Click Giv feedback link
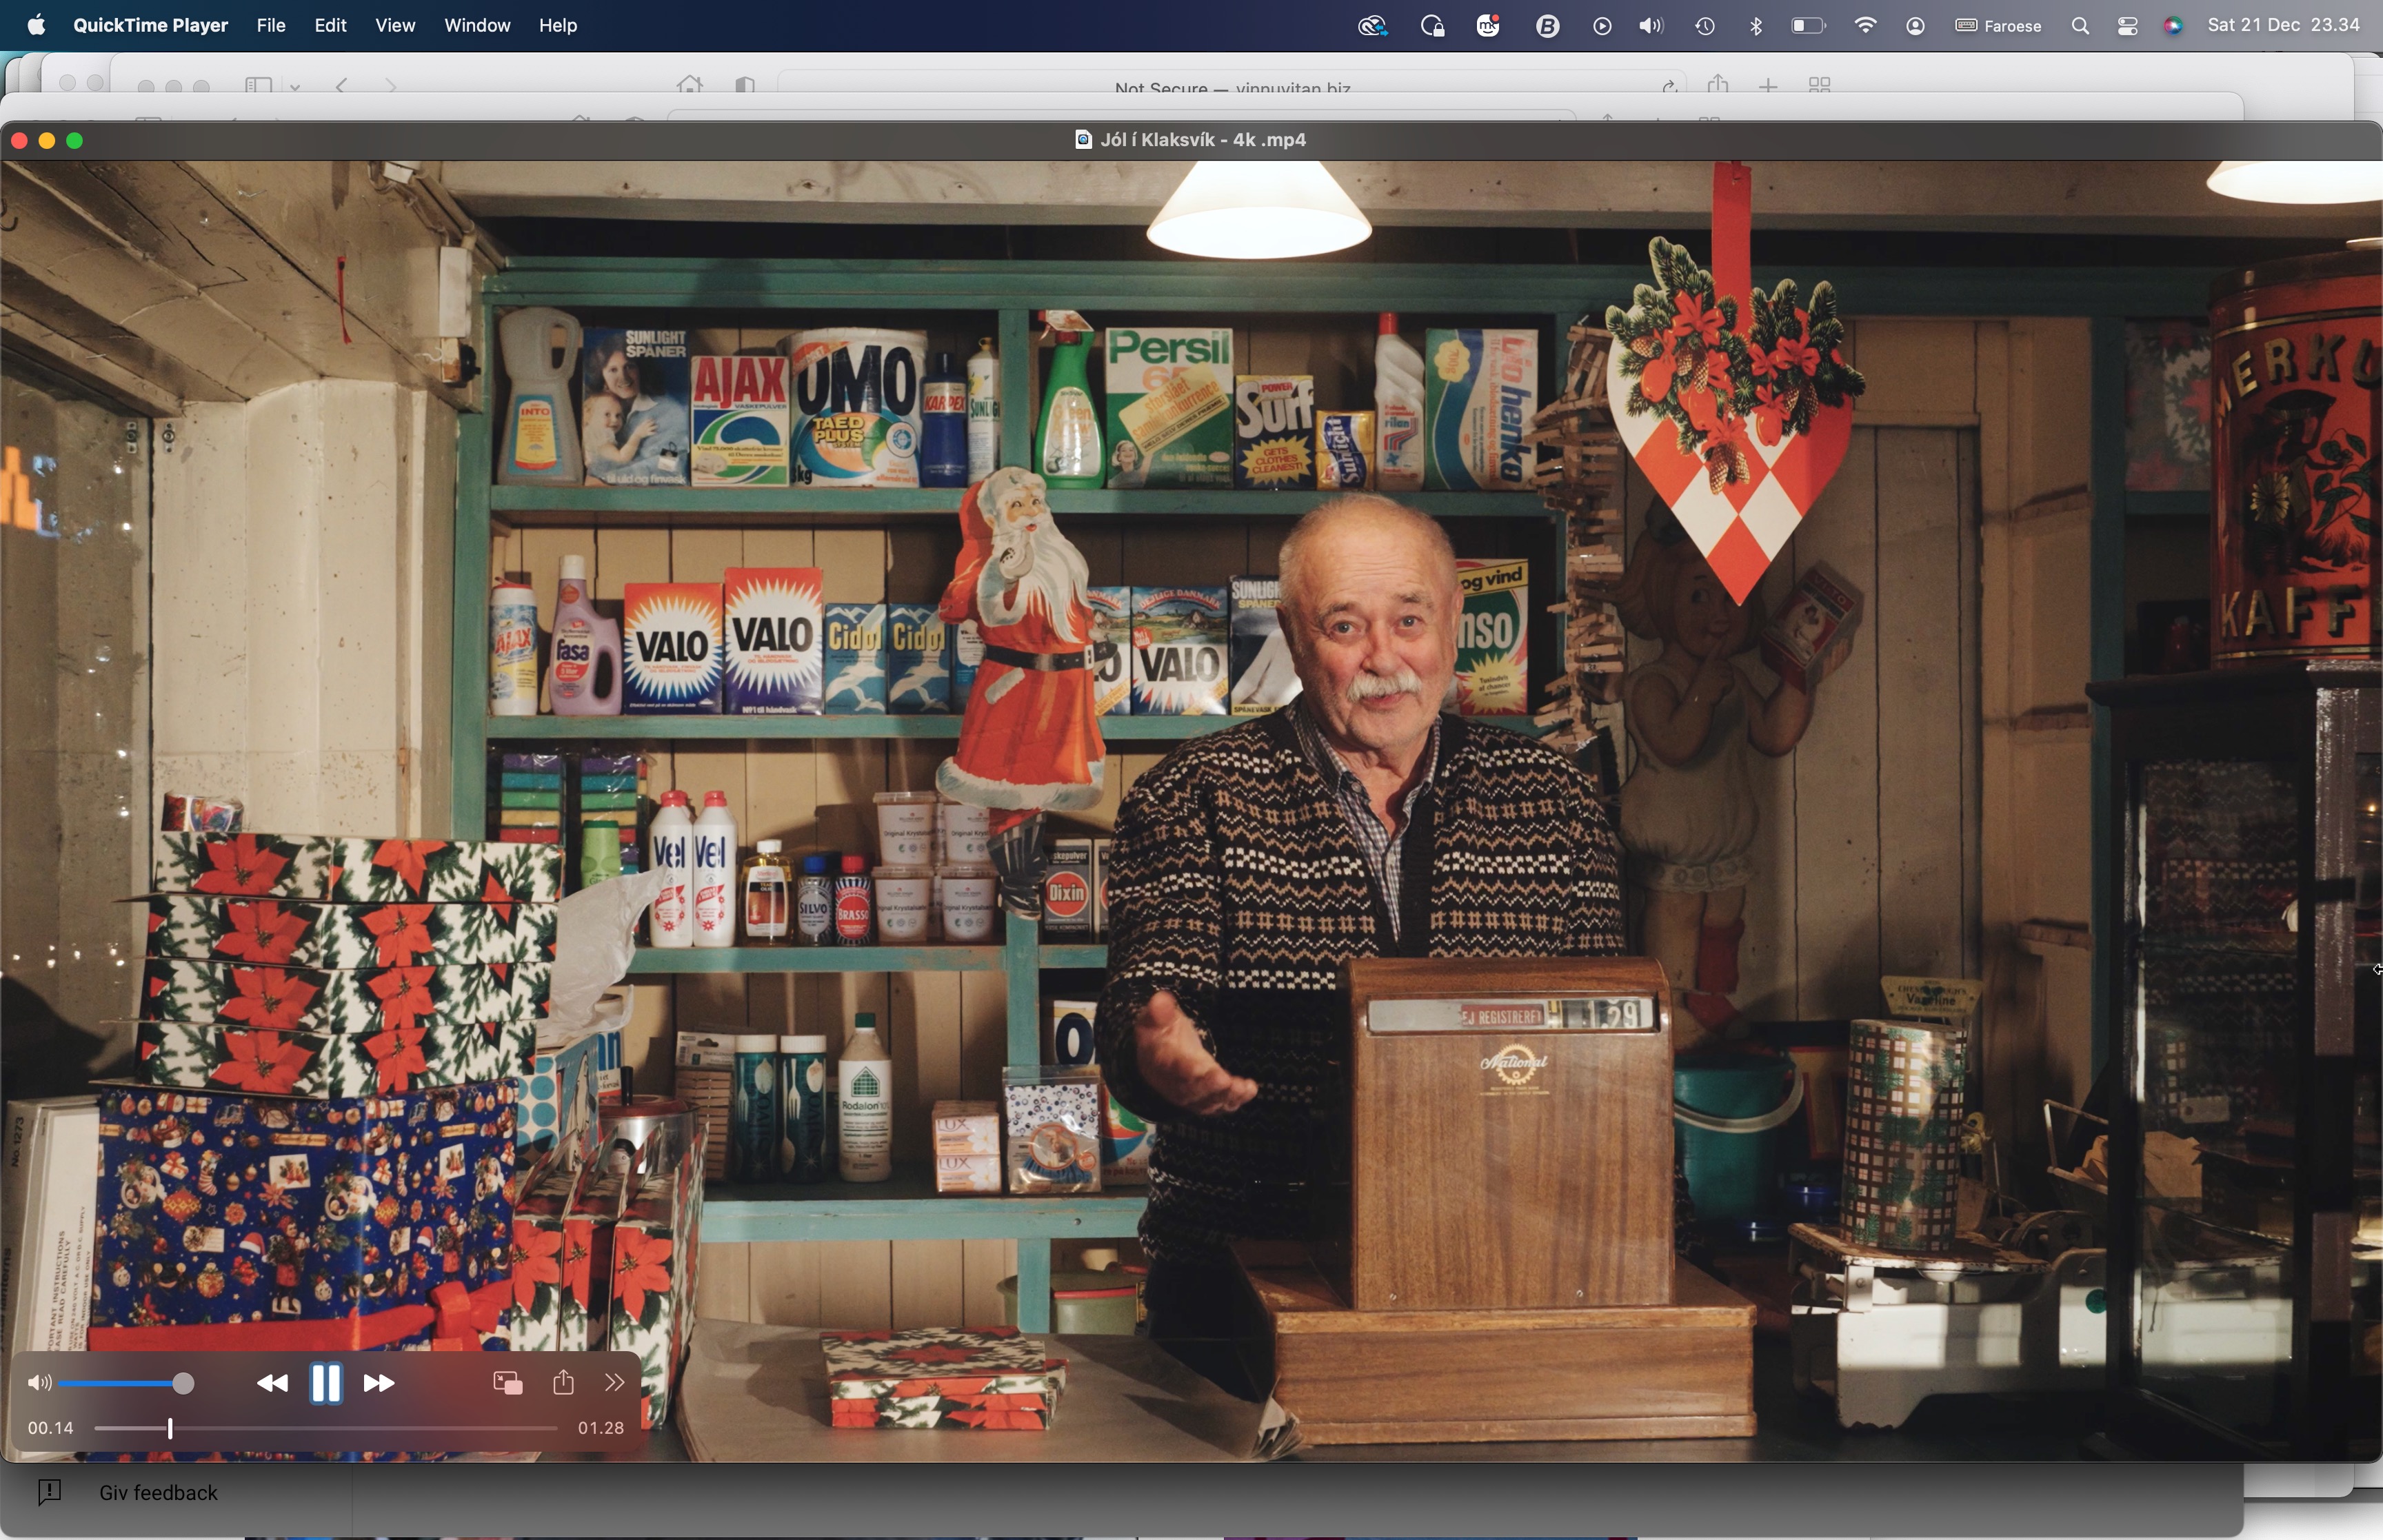 157,1493
